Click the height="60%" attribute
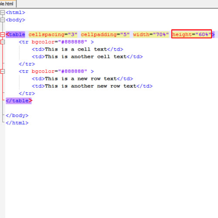218x218 pixels. tap(191, 34)
